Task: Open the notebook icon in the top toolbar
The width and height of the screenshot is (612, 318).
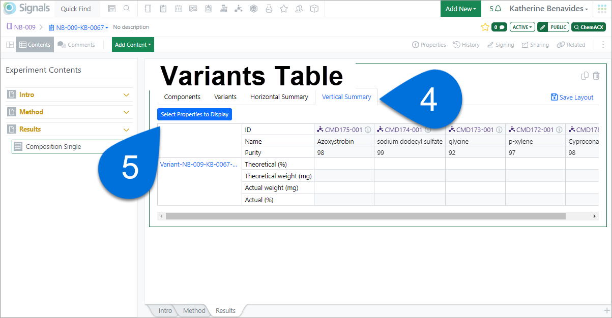Action: [148, 9]
